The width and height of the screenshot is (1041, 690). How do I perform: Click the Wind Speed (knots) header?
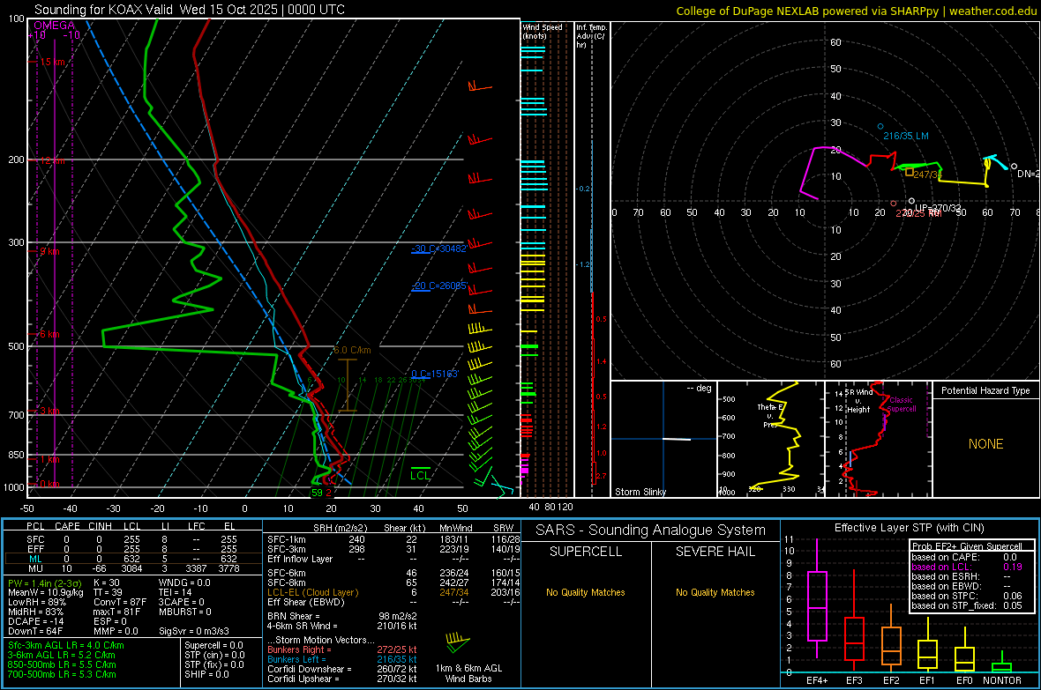(543, 31)
